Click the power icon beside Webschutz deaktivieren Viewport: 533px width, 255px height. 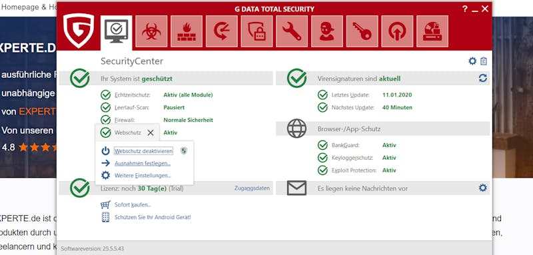click(x=106, y=151)
